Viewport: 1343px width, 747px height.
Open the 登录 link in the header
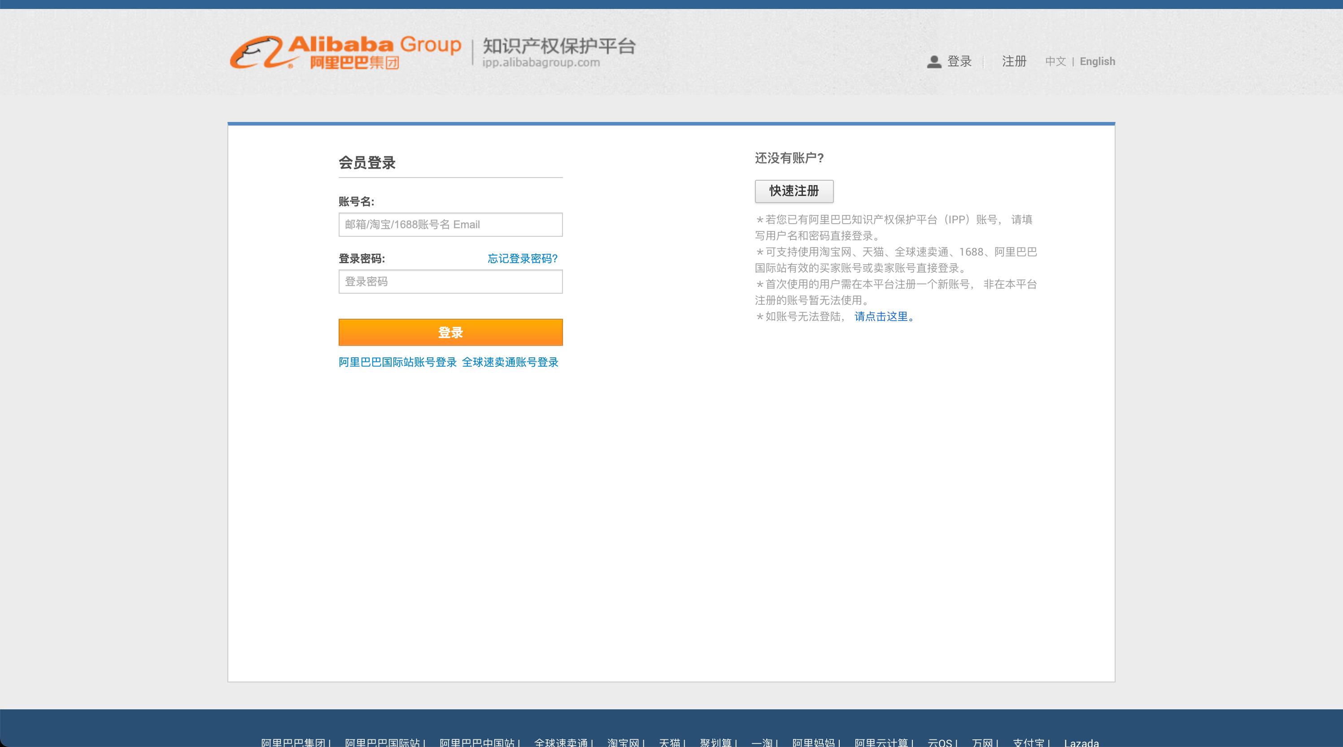(x=959, y=61)
